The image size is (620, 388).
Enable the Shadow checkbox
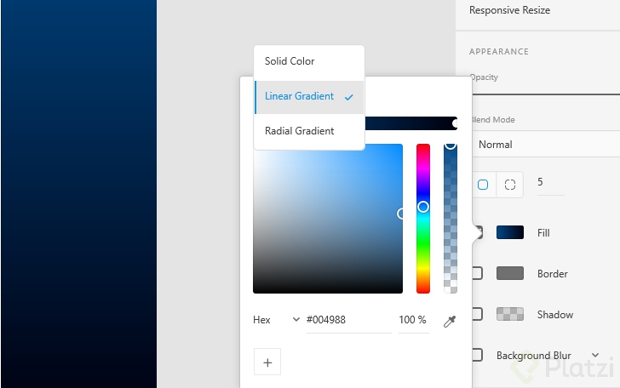478,314
